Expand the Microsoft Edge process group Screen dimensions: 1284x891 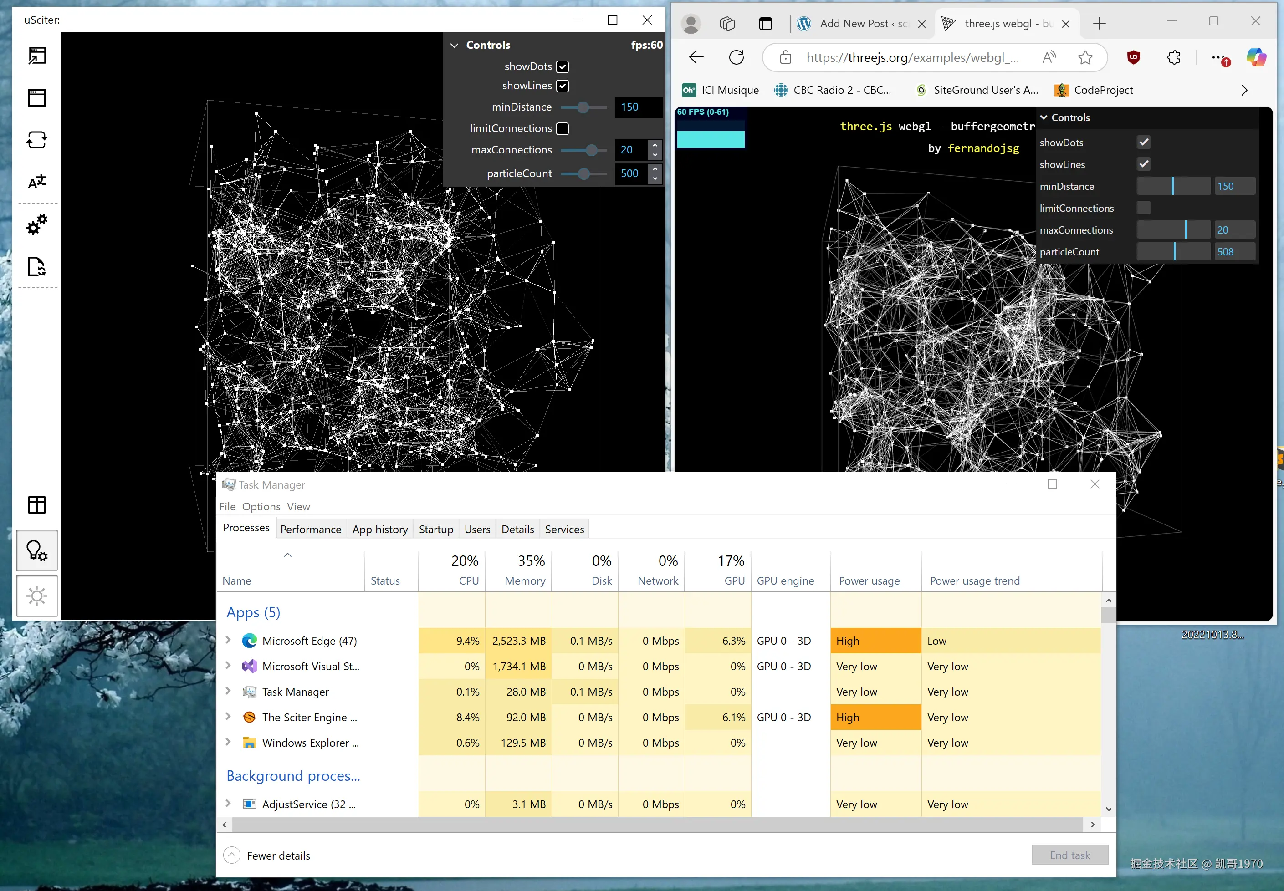228,640
